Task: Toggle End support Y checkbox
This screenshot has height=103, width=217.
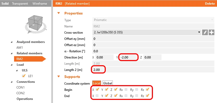Action: click(107, 95)
